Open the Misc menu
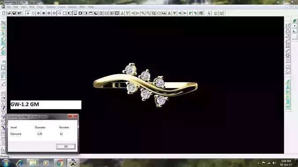Image resolution: width=298 pixels, height=167 pixels. [82, 7]
